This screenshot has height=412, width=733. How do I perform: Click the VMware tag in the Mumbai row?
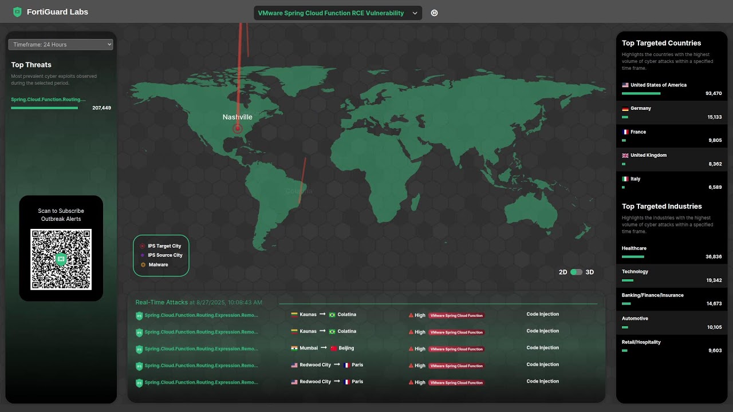click(x=456, y=349)
